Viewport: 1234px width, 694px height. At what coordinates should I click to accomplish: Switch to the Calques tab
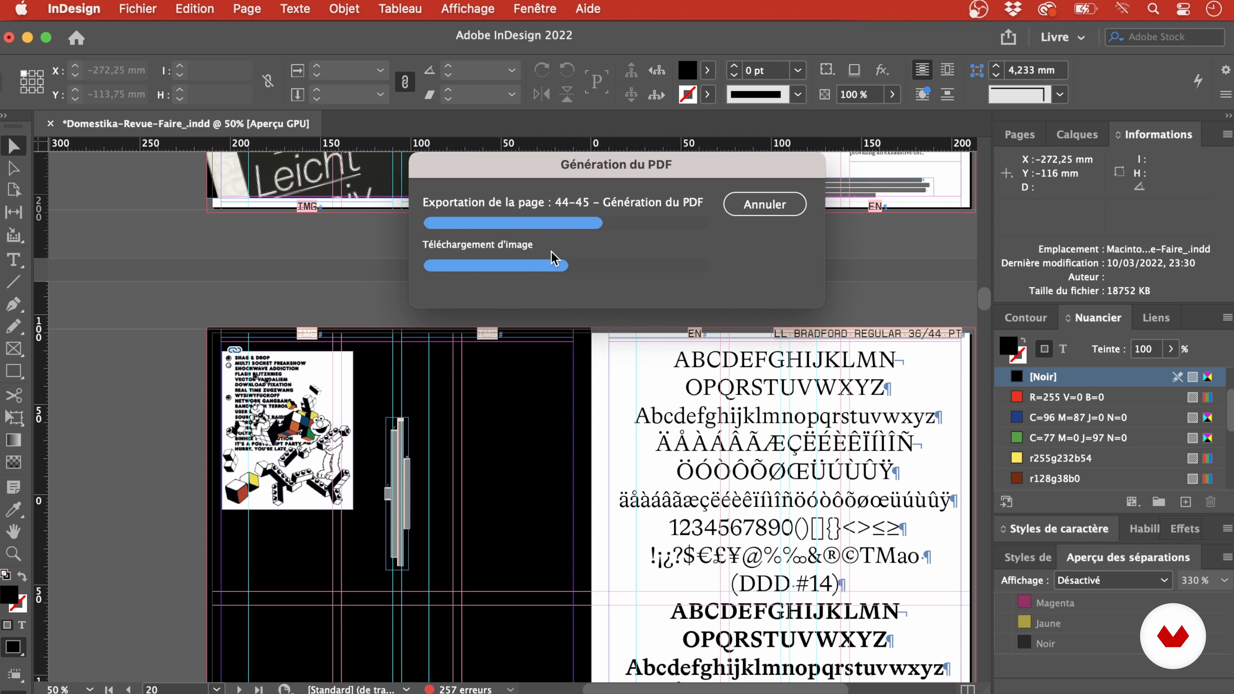pos(1077,135)
